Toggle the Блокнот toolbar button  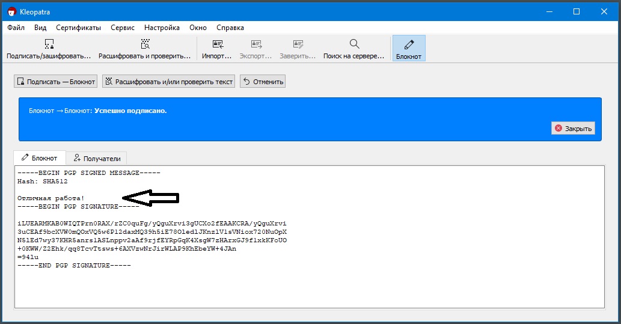point(409,48)
